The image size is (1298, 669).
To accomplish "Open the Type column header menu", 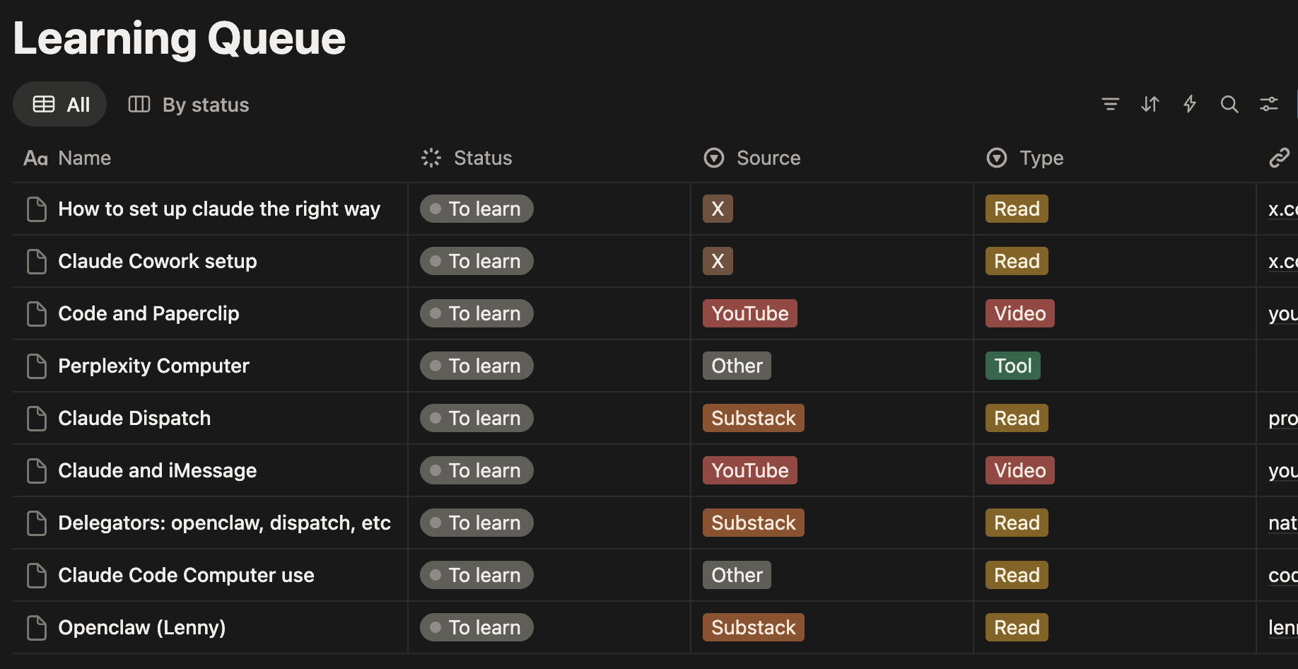I will click(1041, 158).
